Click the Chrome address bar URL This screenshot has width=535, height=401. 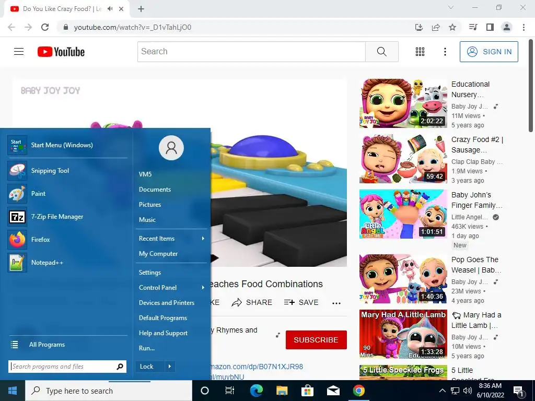(133, 27)
